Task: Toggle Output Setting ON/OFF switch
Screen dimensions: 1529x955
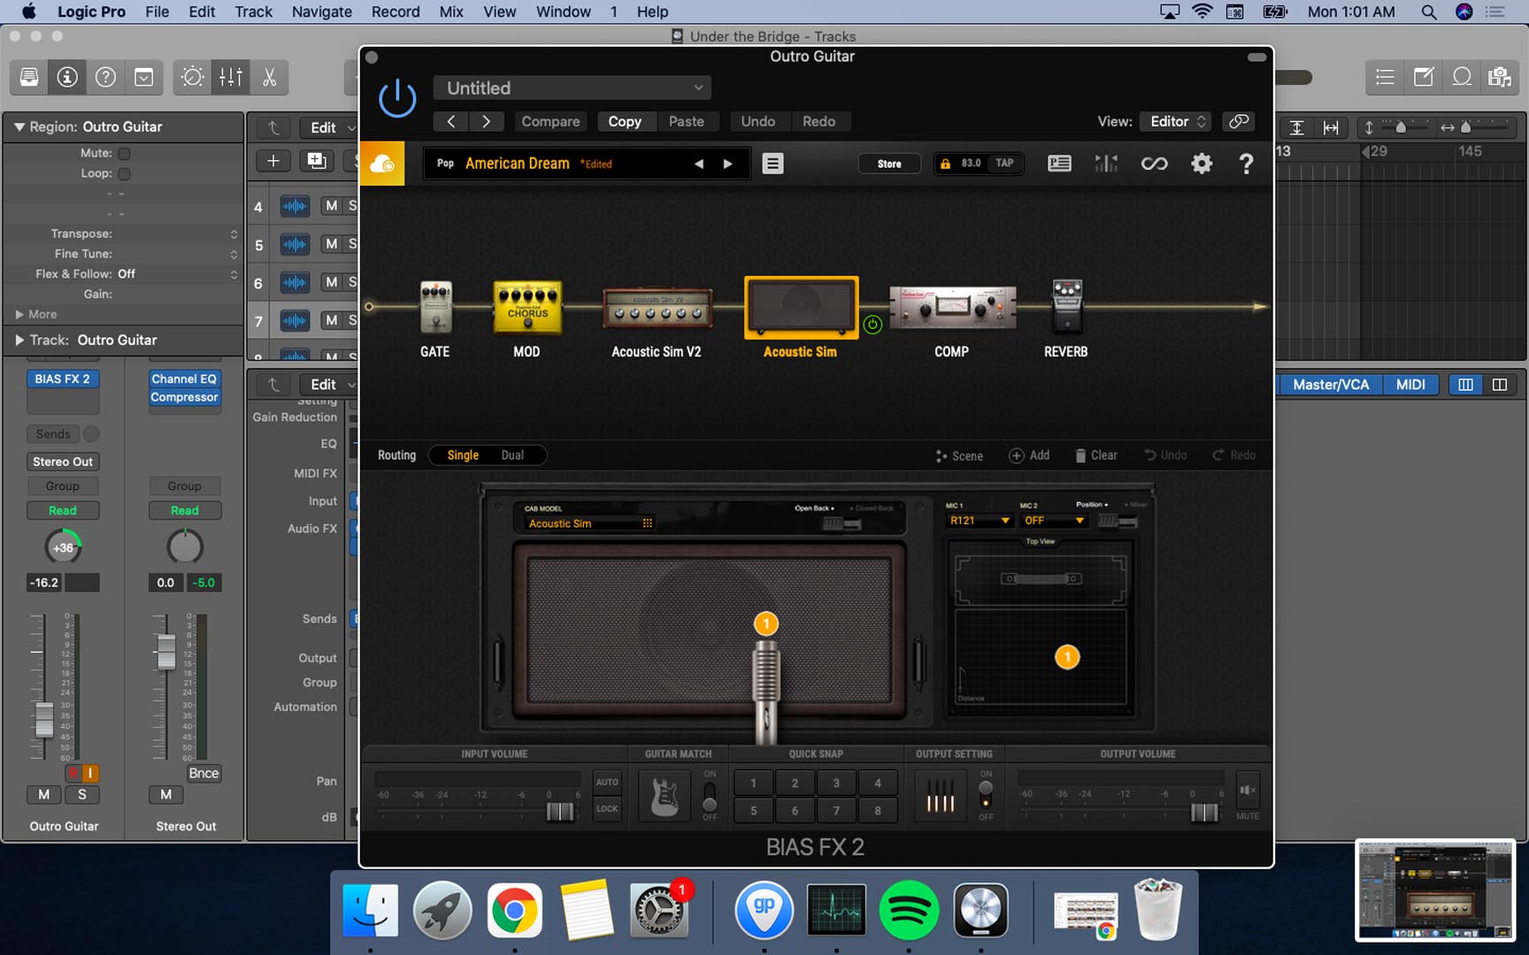Action: [986, 795]
